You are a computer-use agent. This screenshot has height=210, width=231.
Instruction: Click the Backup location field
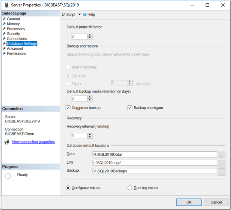coord(155,171)
